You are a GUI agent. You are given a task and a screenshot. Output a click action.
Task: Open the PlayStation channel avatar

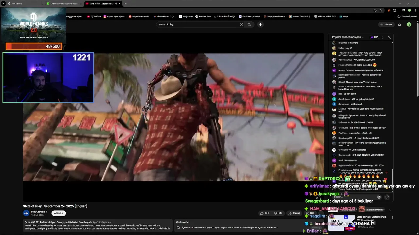click(x=26, y=213)
